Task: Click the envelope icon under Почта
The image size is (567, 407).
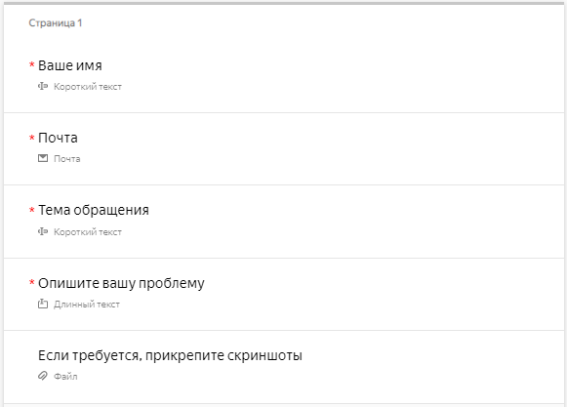Action: point(43,158)
